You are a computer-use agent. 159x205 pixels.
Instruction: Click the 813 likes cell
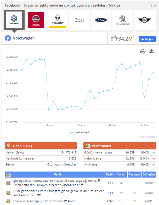110,193
